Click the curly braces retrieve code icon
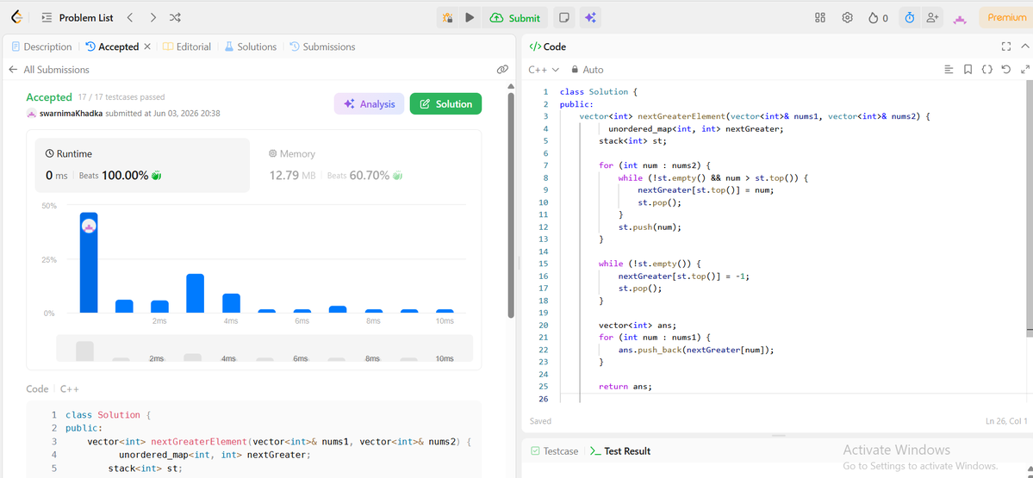The image size is (1033, 478). 986,69
